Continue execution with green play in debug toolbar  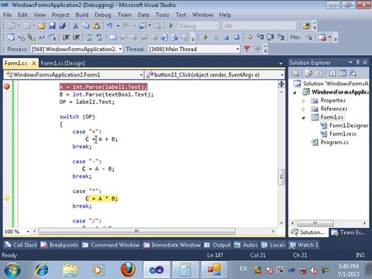(x=206, y=37)
